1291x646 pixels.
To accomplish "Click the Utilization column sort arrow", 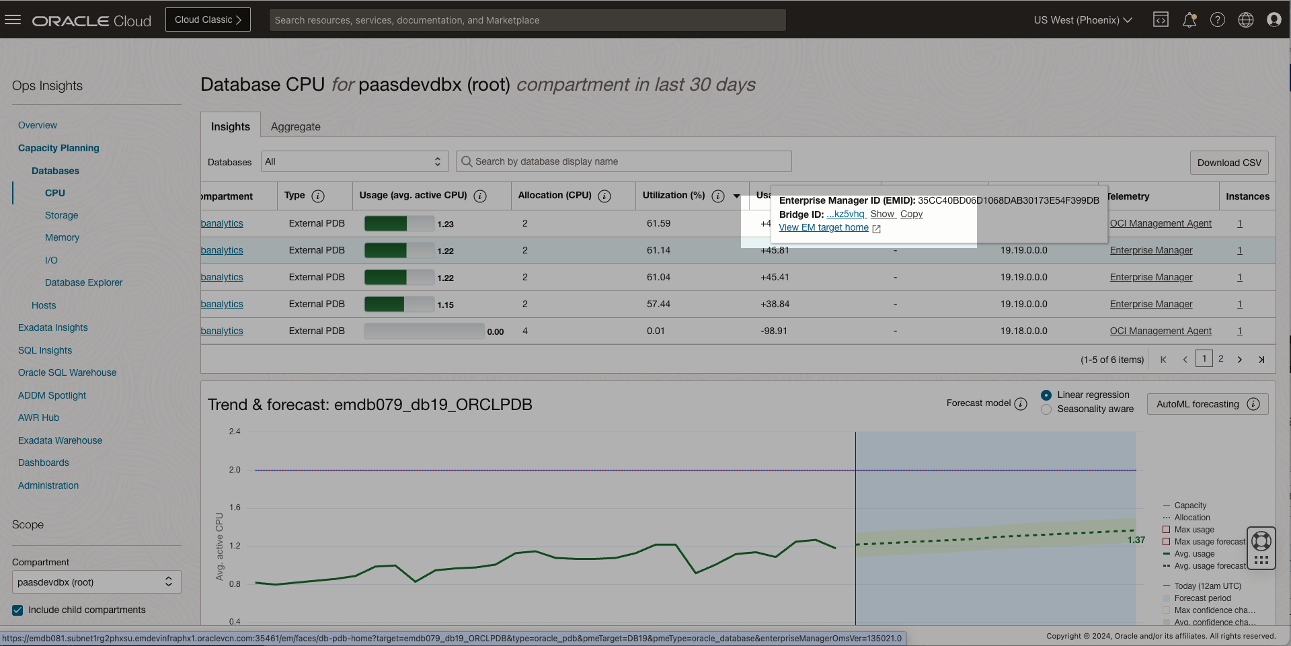I will pos(737,196).
